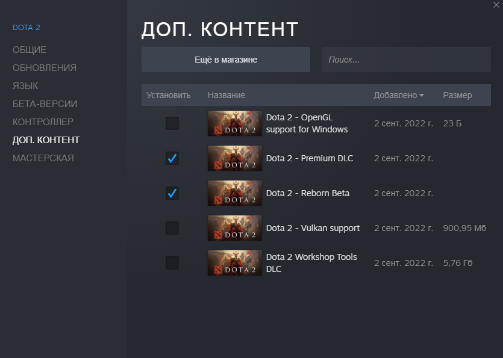Screen dimensions: 503x358
Task: Click the Установить column header
Action: coord(169,95)
